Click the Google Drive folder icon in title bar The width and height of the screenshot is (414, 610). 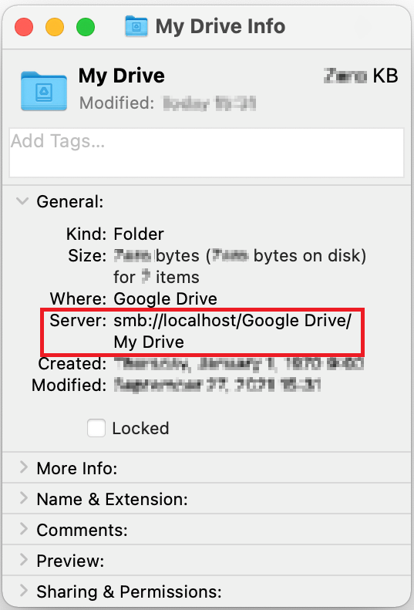(x=136, y=26)
